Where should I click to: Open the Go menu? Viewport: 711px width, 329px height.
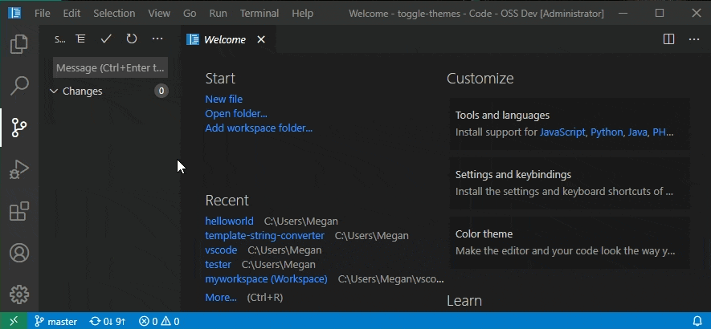[190, 13]
